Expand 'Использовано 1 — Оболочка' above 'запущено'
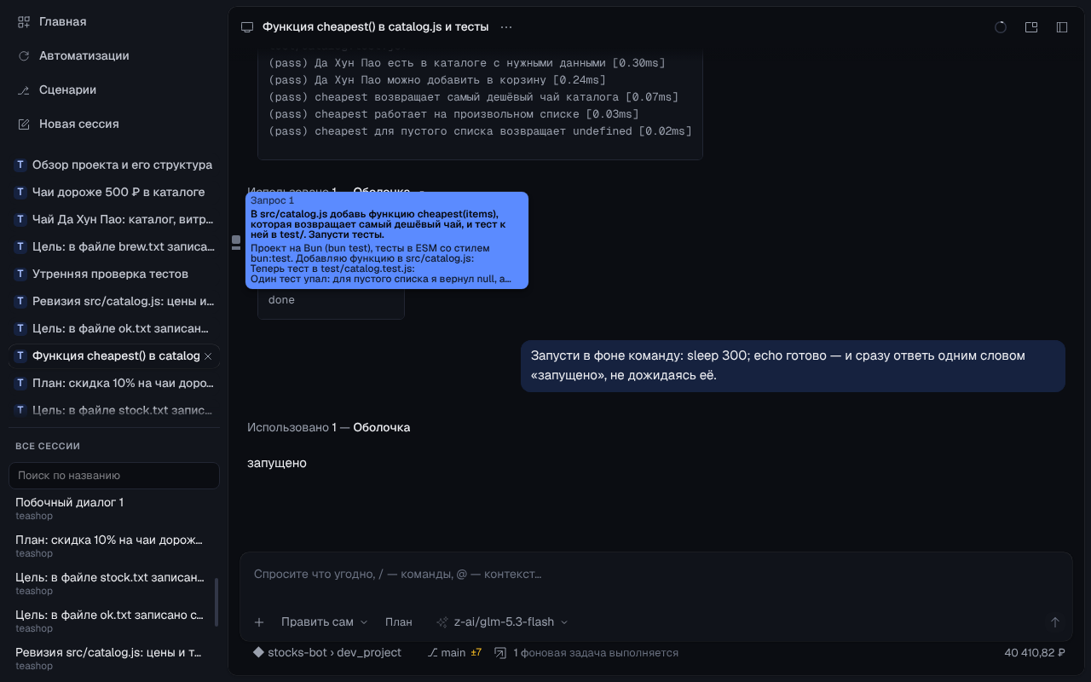This screenshot has width=1091, height=682. pyautogui.click(x=328, y=427)
